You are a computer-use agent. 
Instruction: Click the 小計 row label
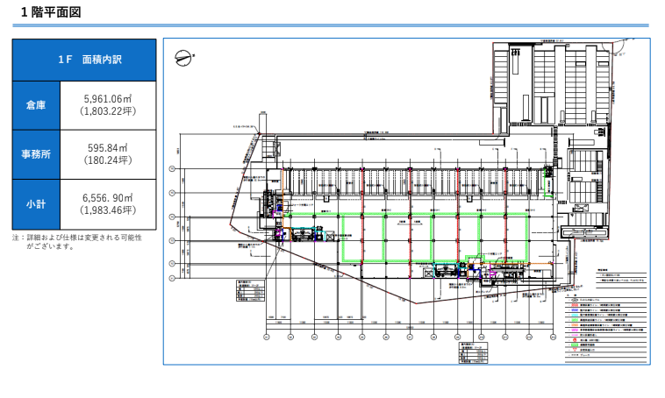(36, 204)
